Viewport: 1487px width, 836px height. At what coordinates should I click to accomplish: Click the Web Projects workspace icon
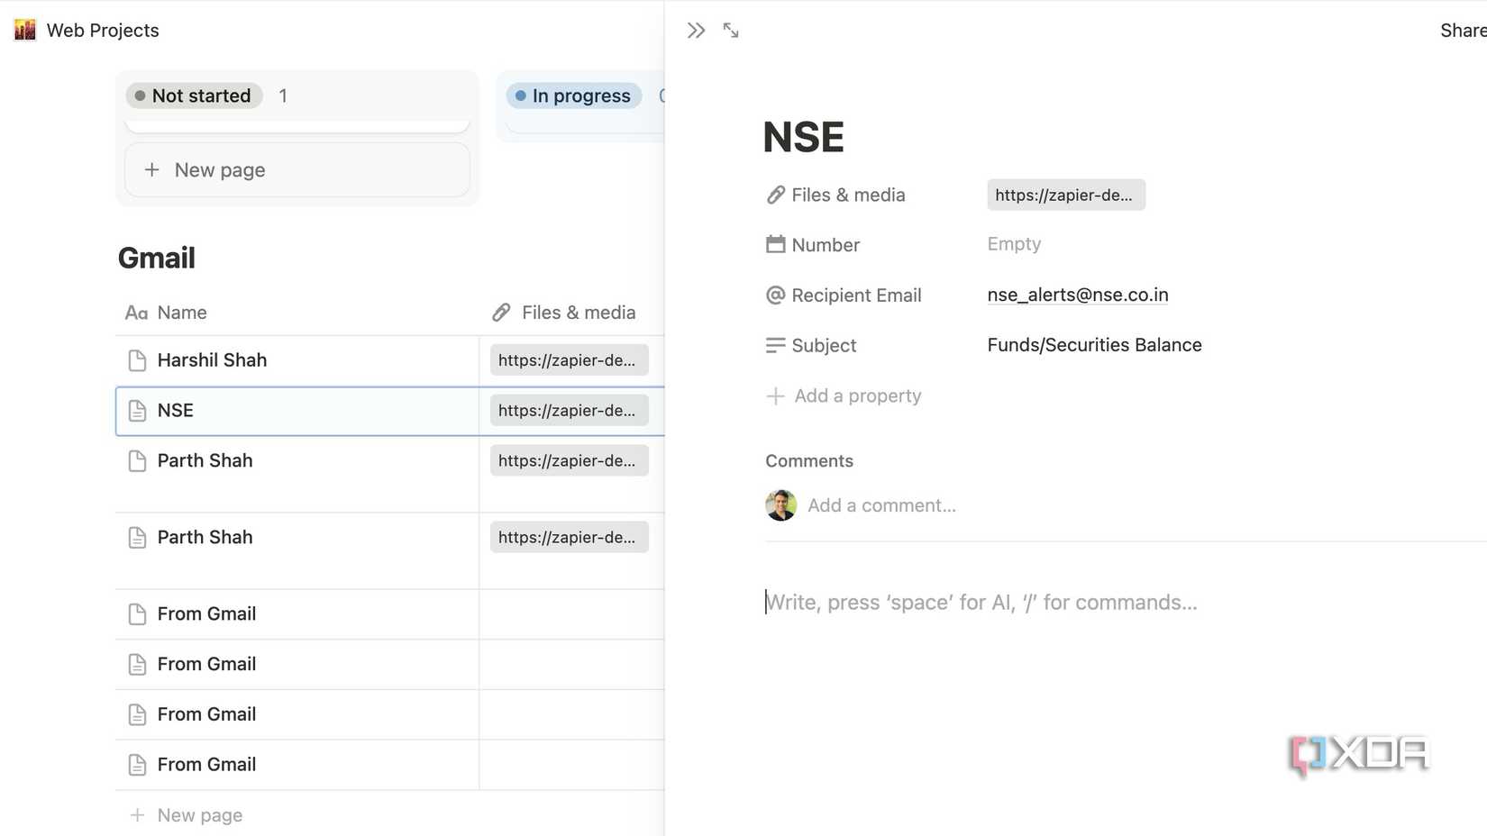tap(23, 29)
